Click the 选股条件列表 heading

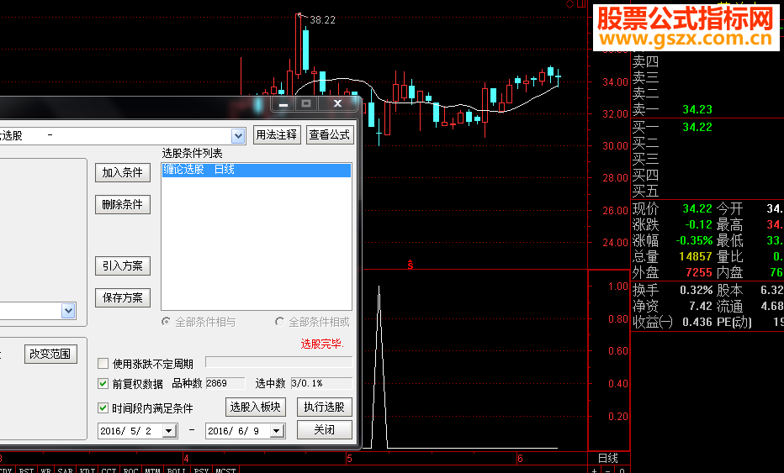[193, 154]
